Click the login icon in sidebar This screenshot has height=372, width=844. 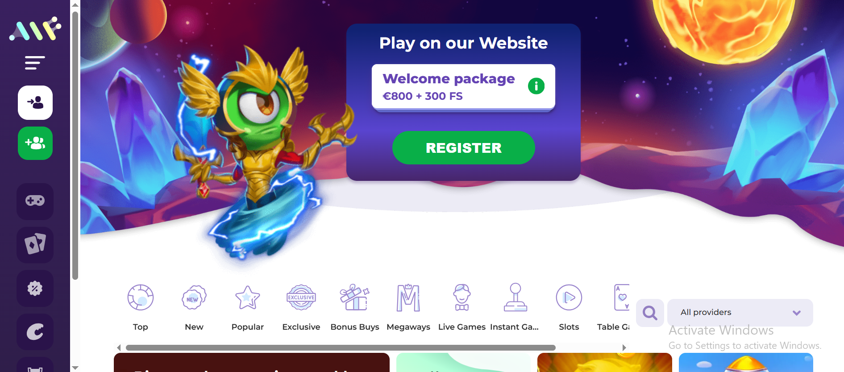coord(35,102)
